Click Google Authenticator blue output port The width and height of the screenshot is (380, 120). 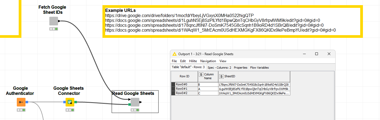27,102
